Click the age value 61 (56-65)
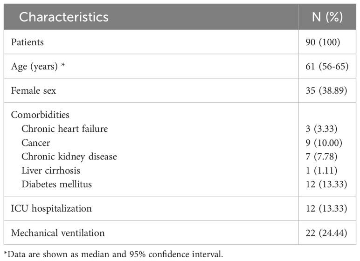The image size is (360, 261). tap(327, 66)
